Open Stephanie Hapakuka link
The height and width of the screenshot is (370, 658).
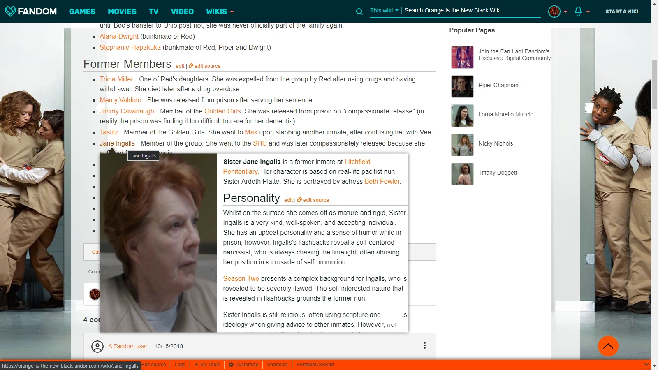[130, 48]
